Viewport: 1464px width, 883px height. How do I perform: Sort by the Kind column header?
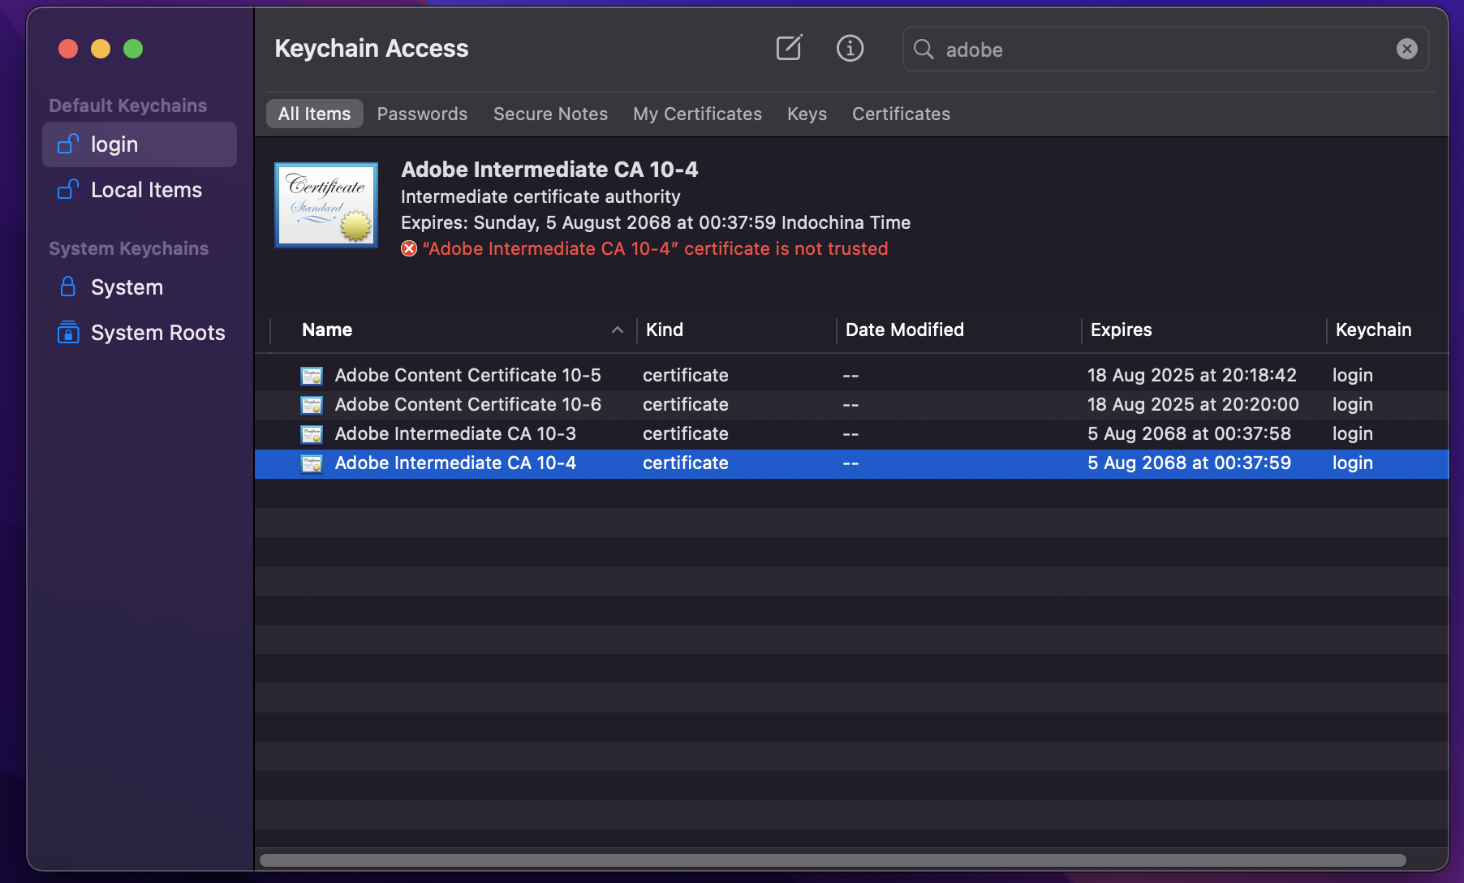click(665, 330)
